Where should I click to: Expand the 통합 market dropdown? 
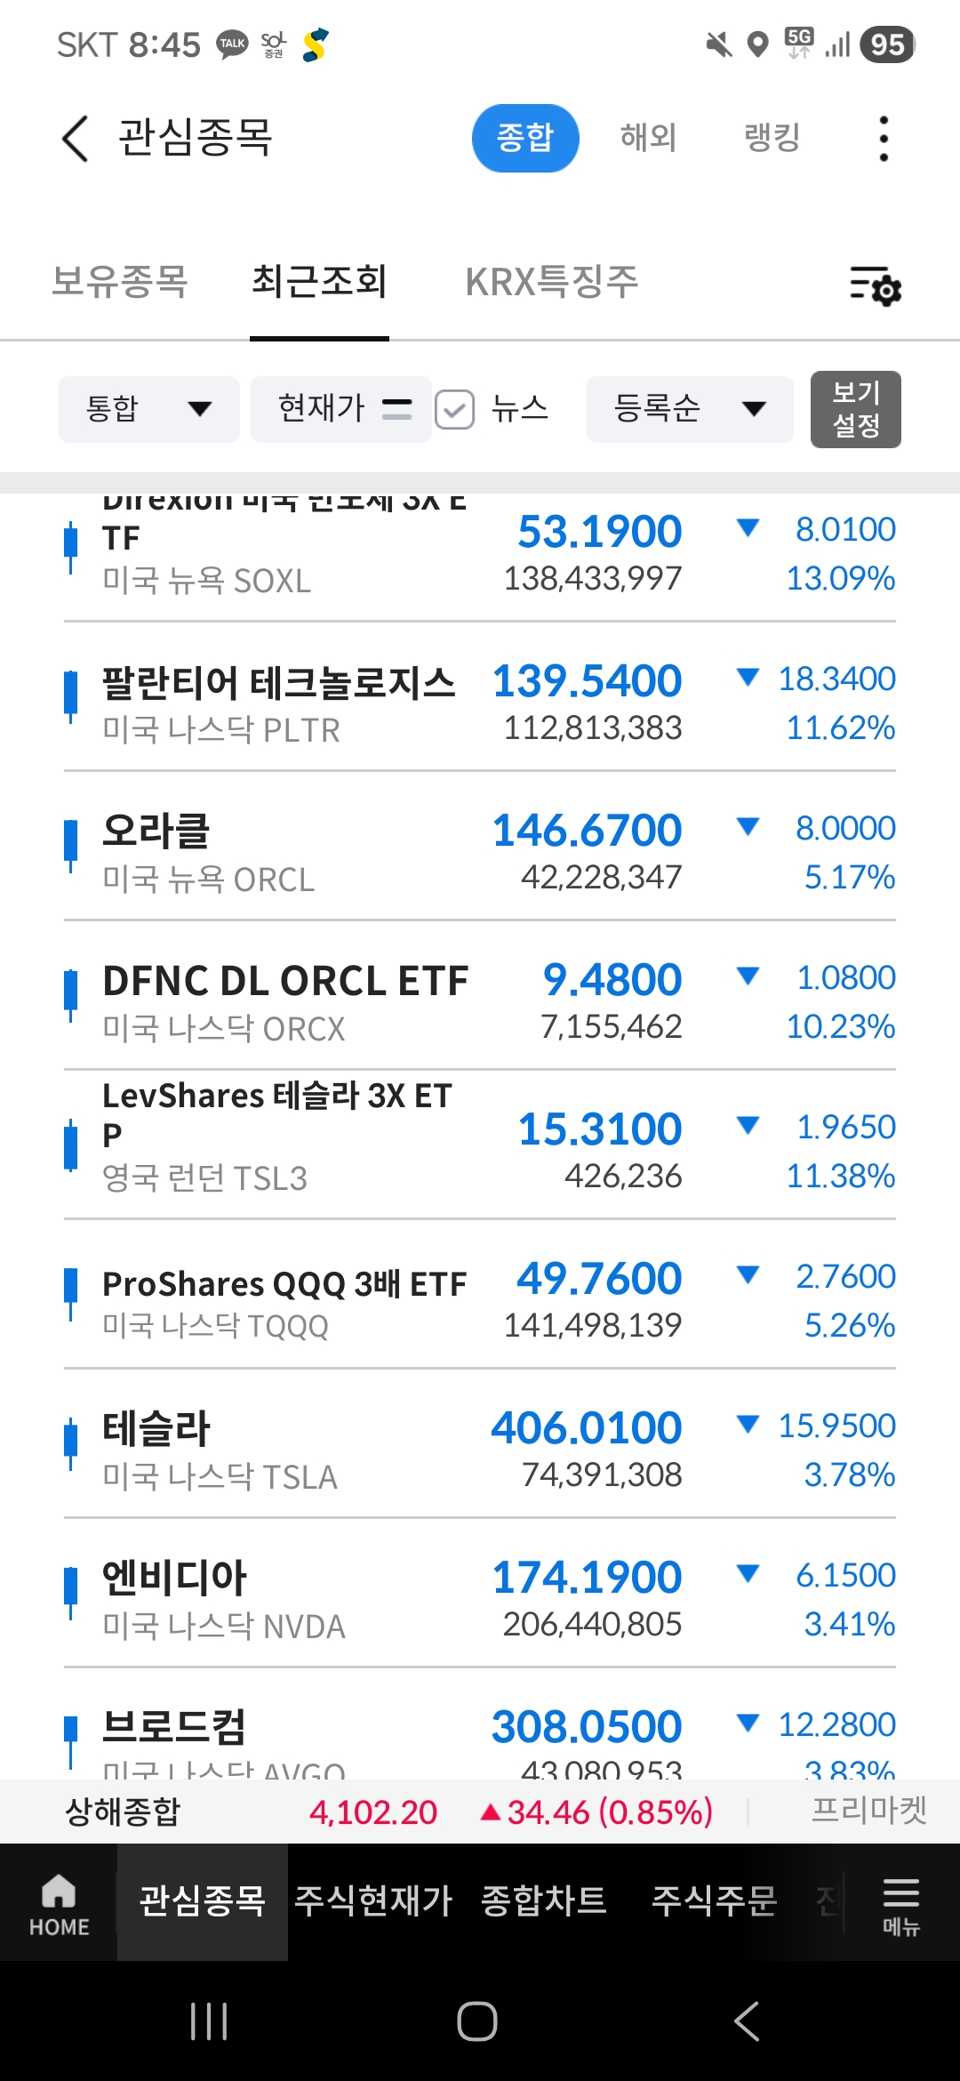click(148, 409)
